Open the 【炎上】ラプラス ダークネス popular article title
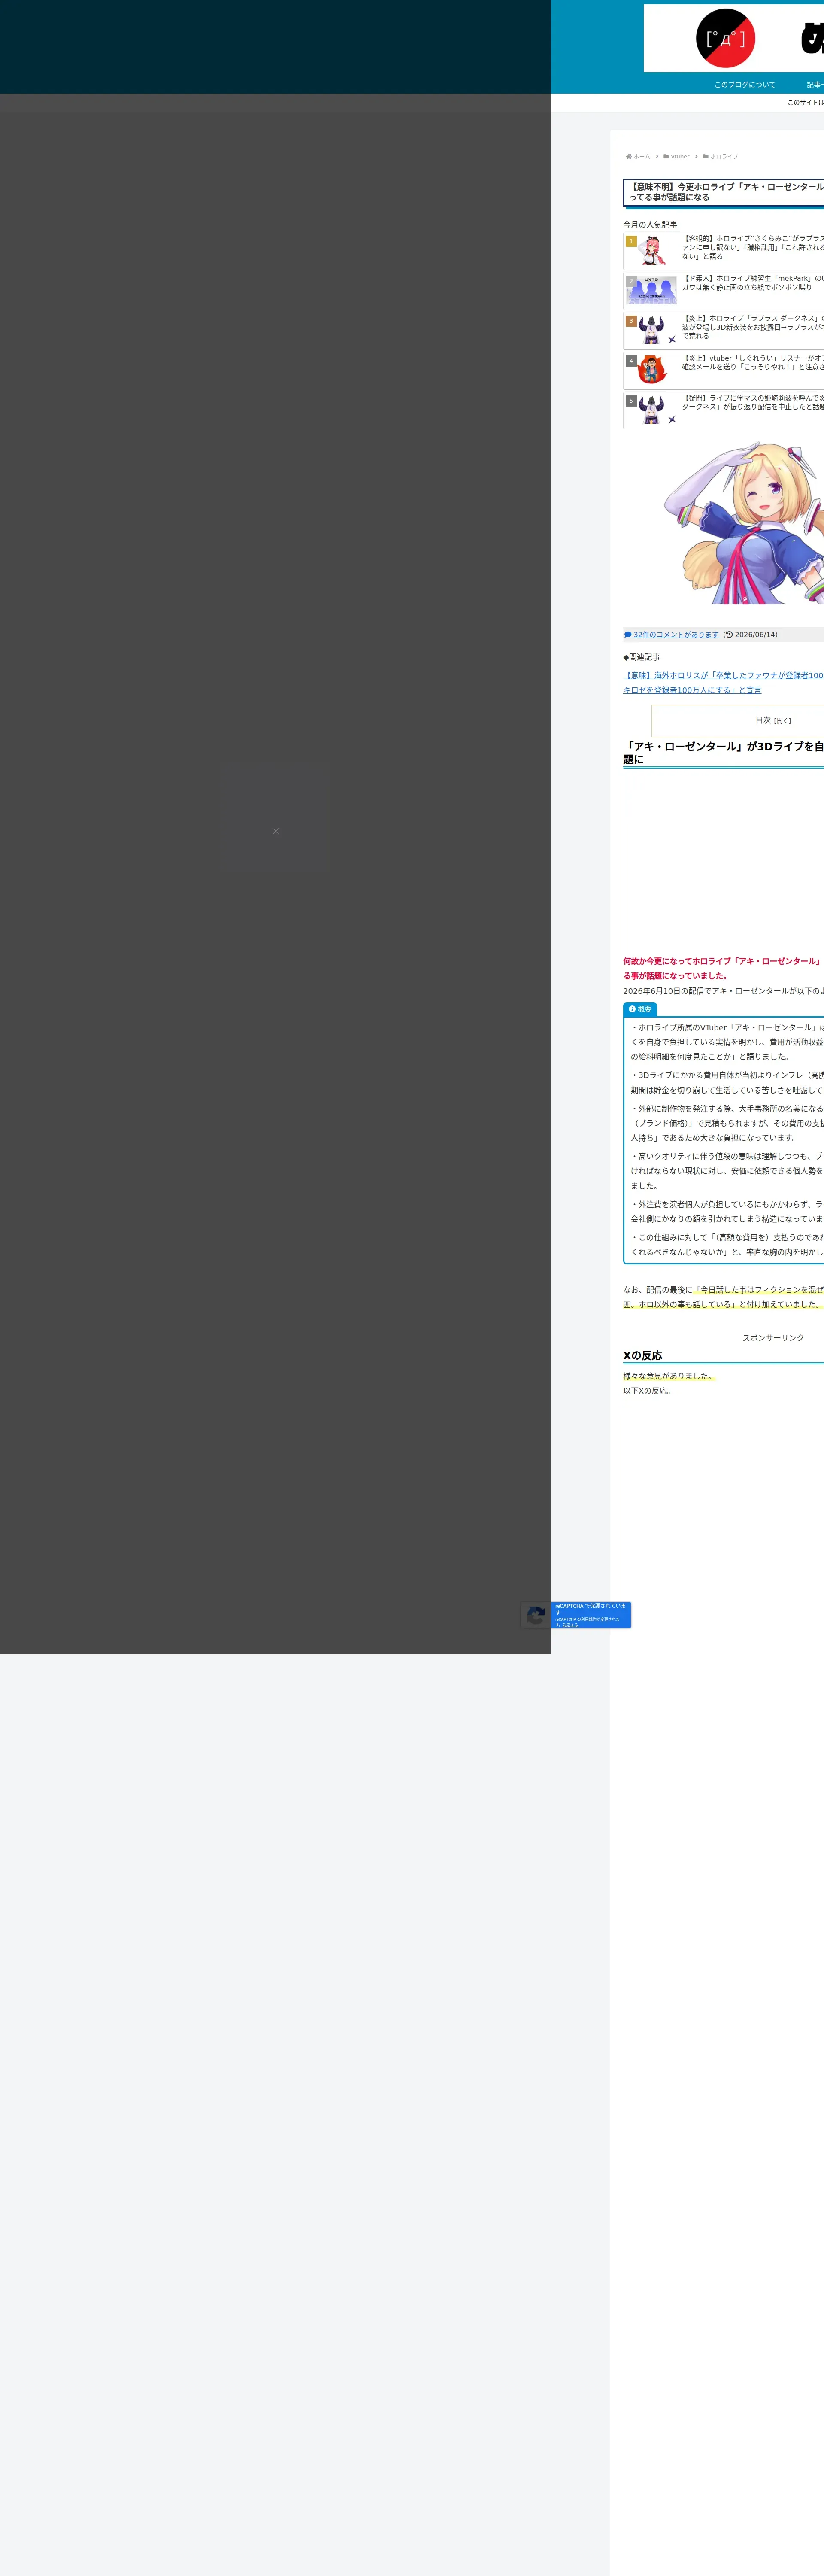The height and width of the screenshot is (2576, 824). [x=753, y=327]
